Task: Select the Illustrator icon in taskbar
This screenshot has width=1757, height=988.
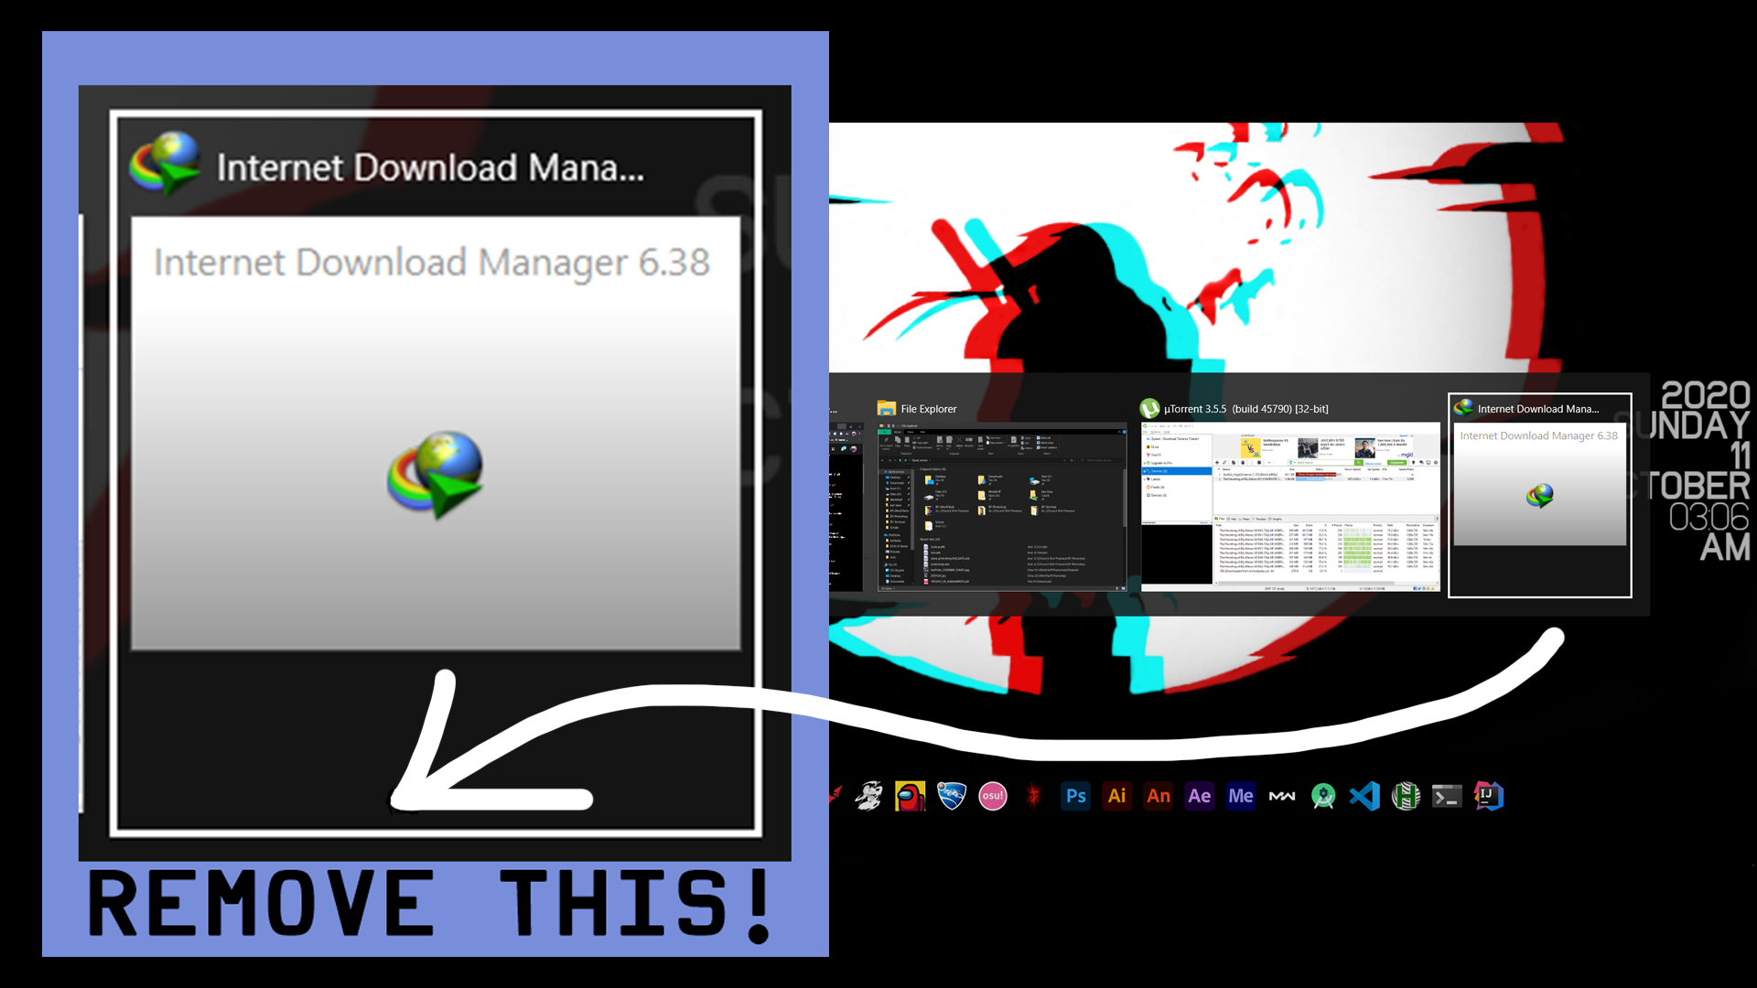Action: click(1116, 795)
